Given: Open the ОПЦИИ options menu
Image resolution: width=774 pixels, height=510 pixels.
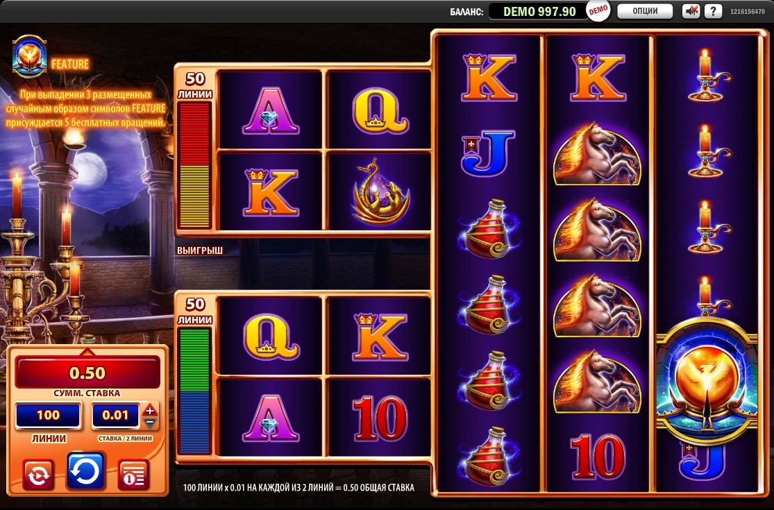Looking at the screenshot, I should coord(645,11).
